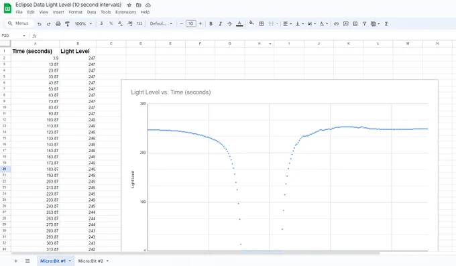
Task: Open the Edit menu
Action: (x=31, y=12)
